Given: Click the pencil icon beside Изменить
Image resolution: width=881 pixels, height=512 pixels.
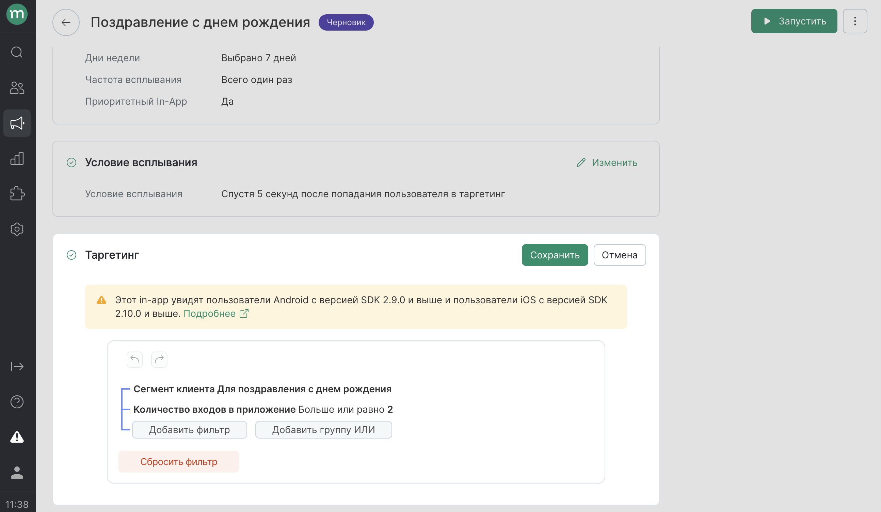Looking at the screenshot, I should coord(581,163).
